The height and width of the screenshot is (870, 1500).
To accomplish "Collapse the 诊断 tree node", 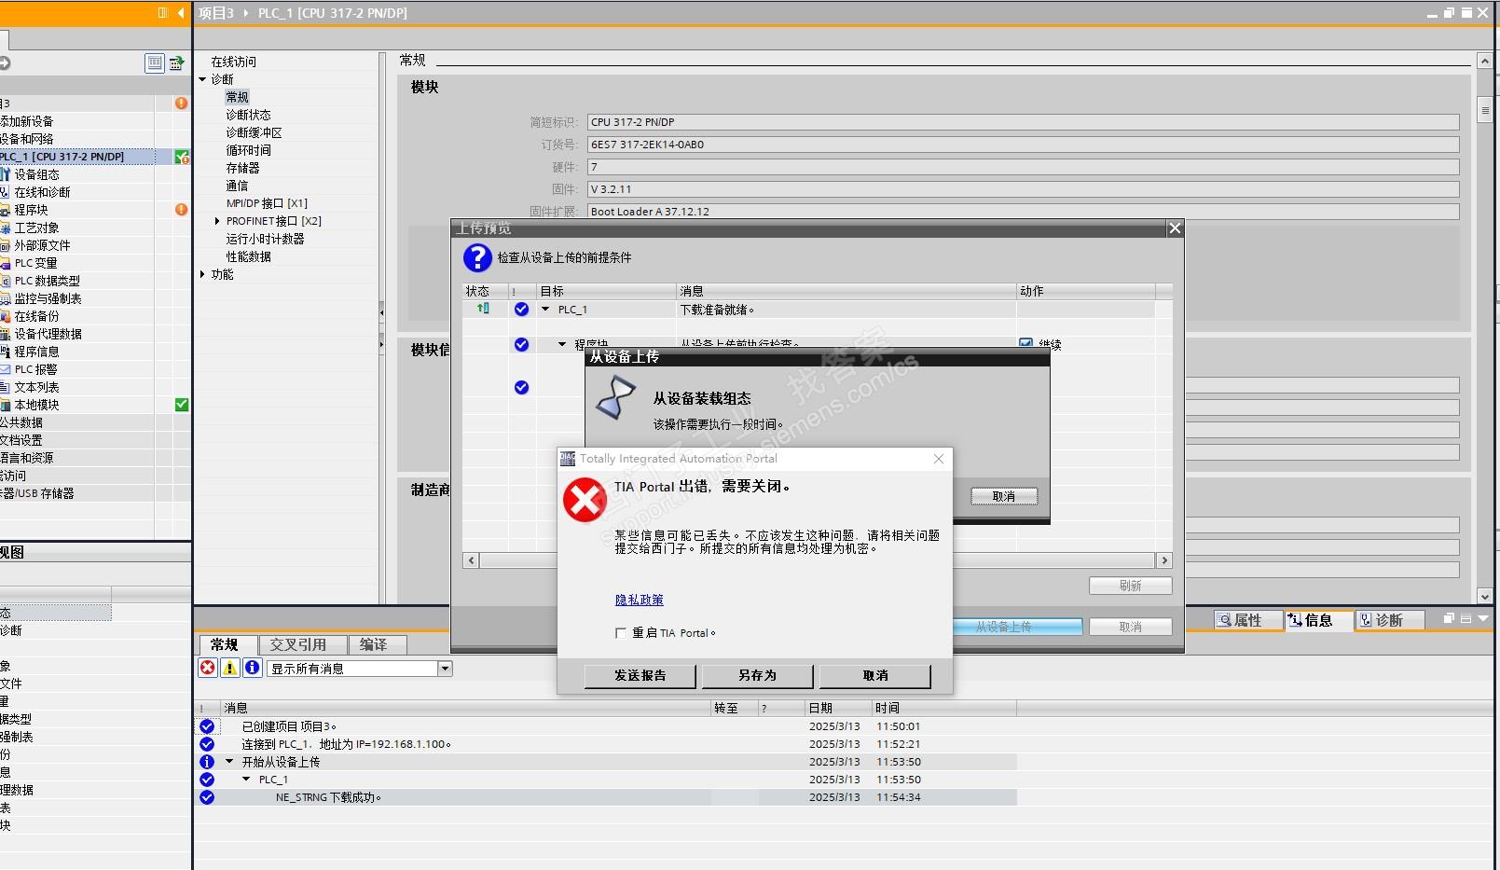I will click(x=202, y=79).
